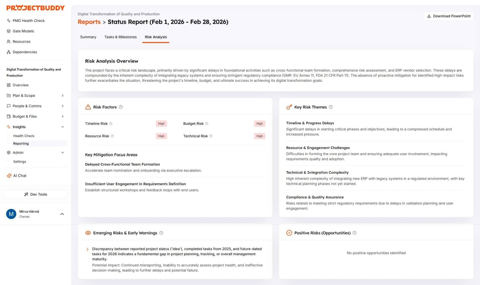Click the help icon beside Key Risk Themes
The width and height of the screenshot is (480, 285).
click(x=331, y=107)
